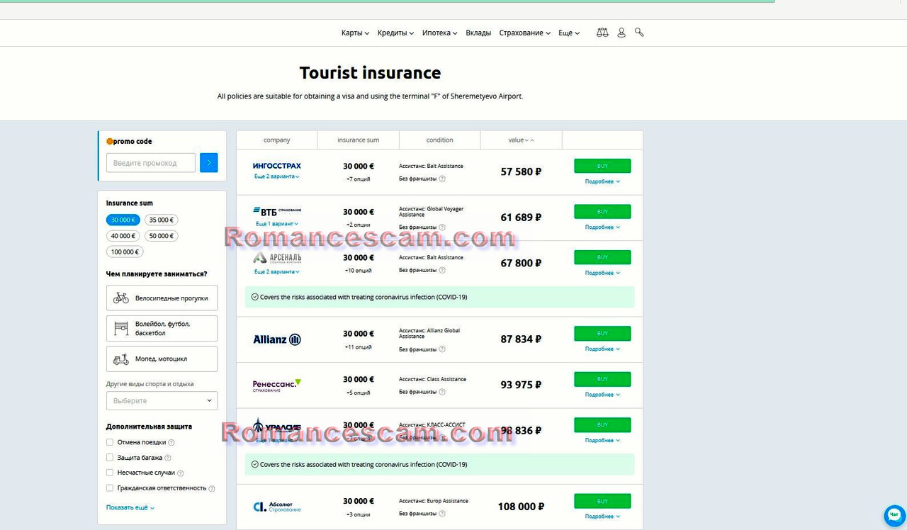This screenshot has width=907, height=530.
Task: Expand Подробнее for the 87 834 ₽ offer
Action: pyautogui.click(x=602, y=349)
